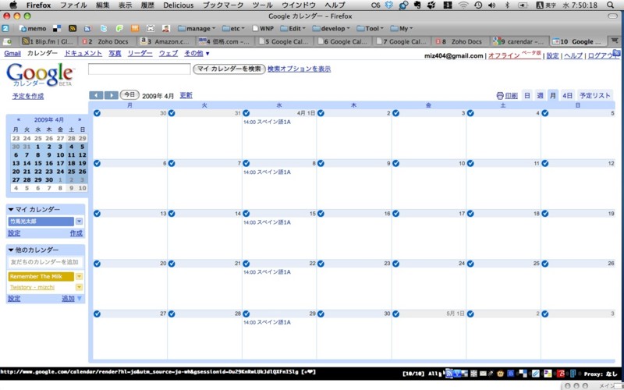Open the 検索オプションを表示 link
This screenshot has height=390, width=624.
(299, 69)
